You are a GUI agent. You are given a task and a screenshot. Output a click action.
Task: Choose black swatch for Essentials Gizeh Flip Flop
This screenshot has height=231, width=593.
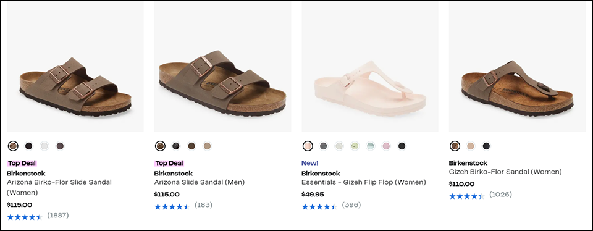tap(402, 146)
